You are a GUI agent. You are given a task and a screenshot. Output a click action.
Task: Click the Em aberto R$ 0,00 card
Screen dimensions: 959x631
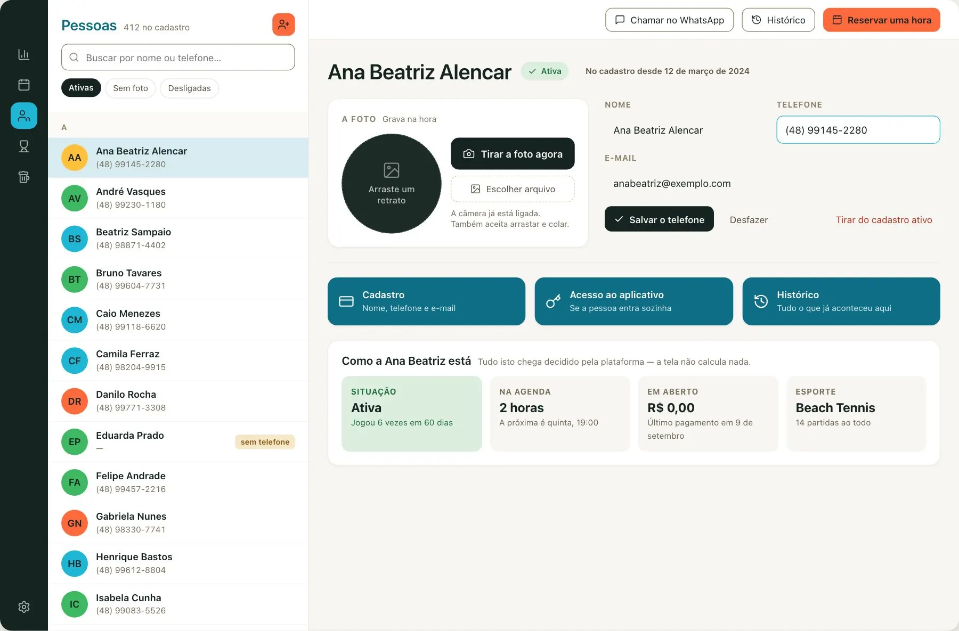click(x=708, y=414)
